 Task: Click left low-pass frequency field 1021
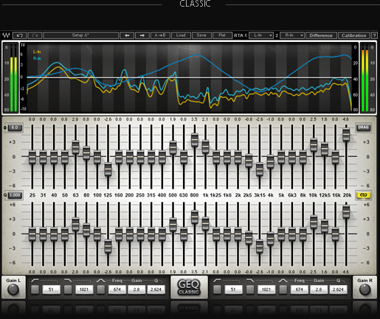point(84,290)
